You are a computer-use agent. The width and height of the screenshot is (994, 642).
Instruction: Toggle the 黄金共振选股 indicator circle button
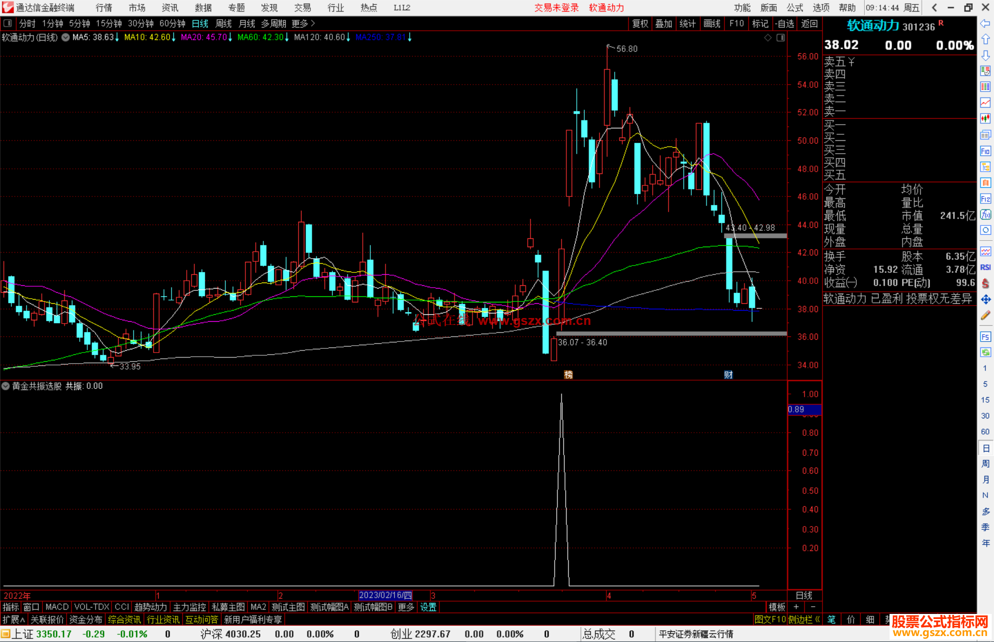coord(6,386)
